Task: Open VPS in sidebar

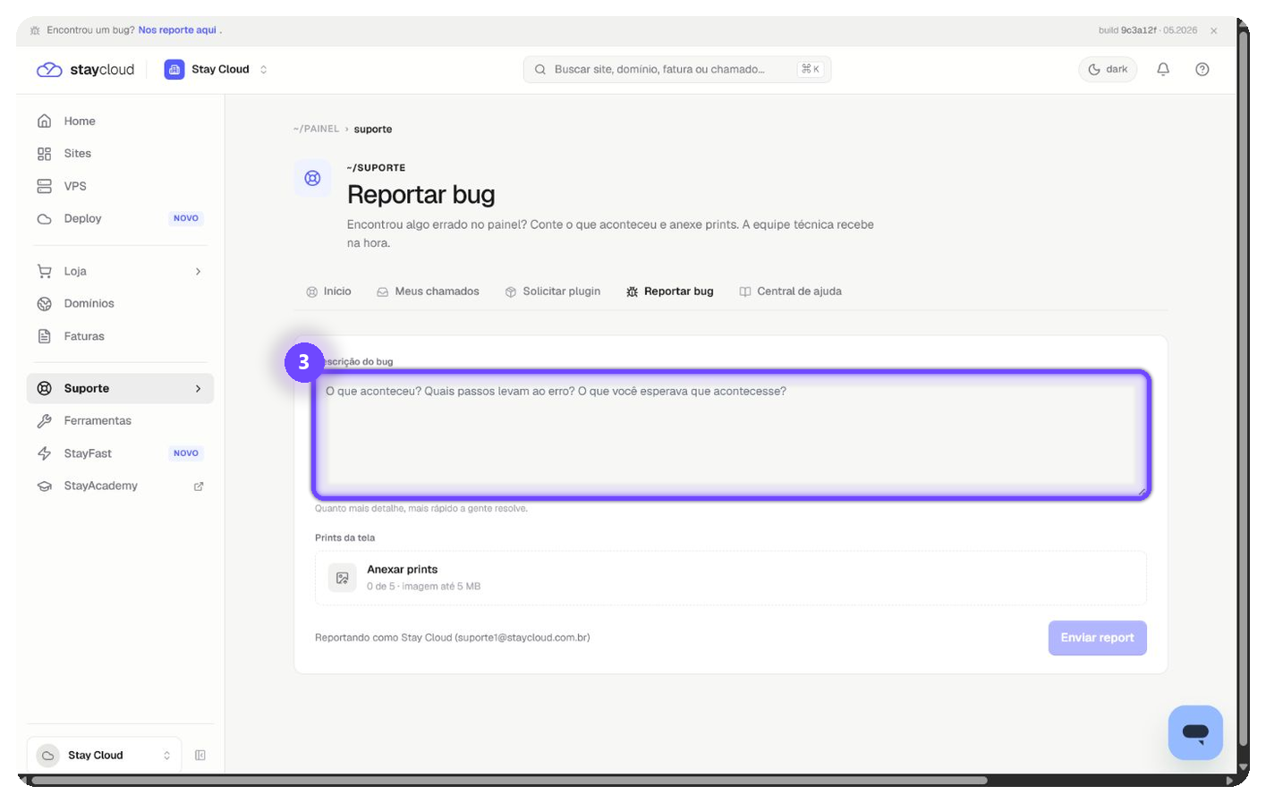Action: pyautogui.click(x=120, y=186)
